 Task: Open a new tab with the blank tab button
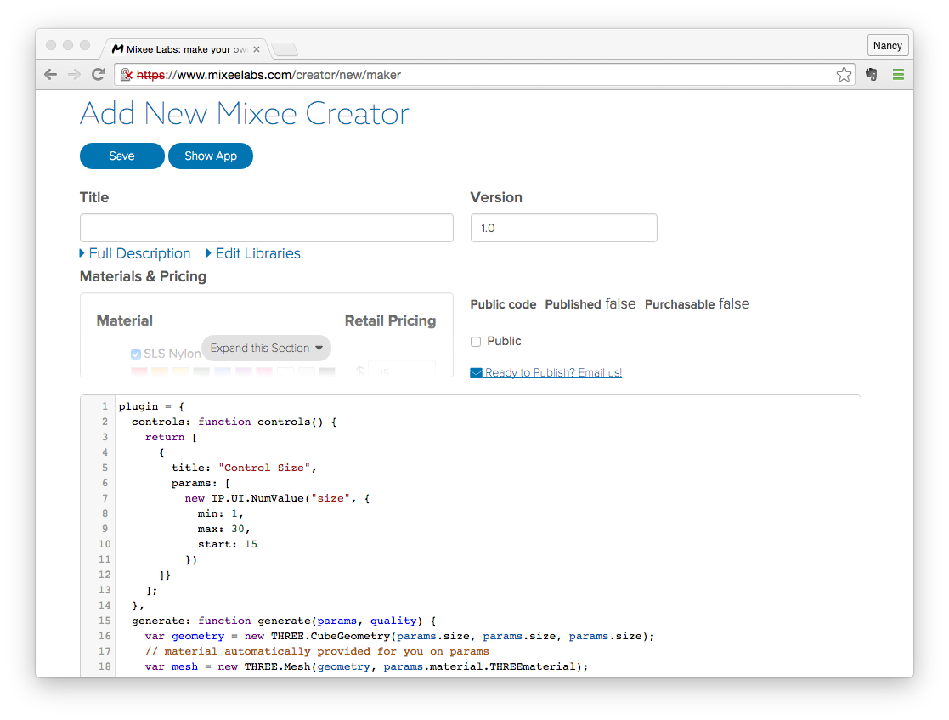[284, 49]
